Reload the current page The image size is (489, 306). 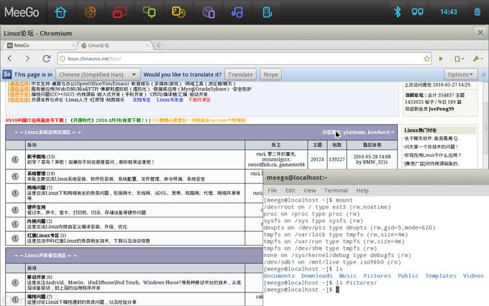point(47,58)
